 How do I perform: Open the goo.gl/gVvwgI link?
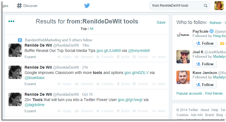coord(130,100)
